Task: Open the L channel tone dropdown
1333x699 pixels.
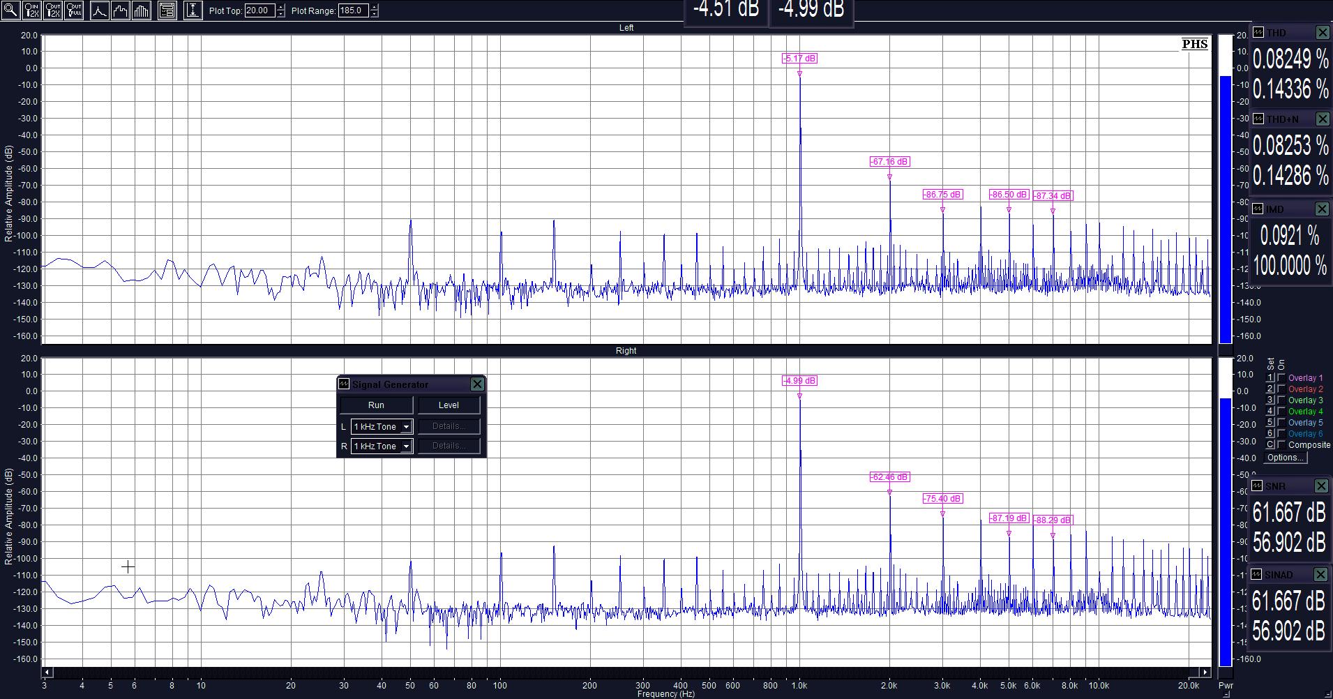Action: coord(405,427)
